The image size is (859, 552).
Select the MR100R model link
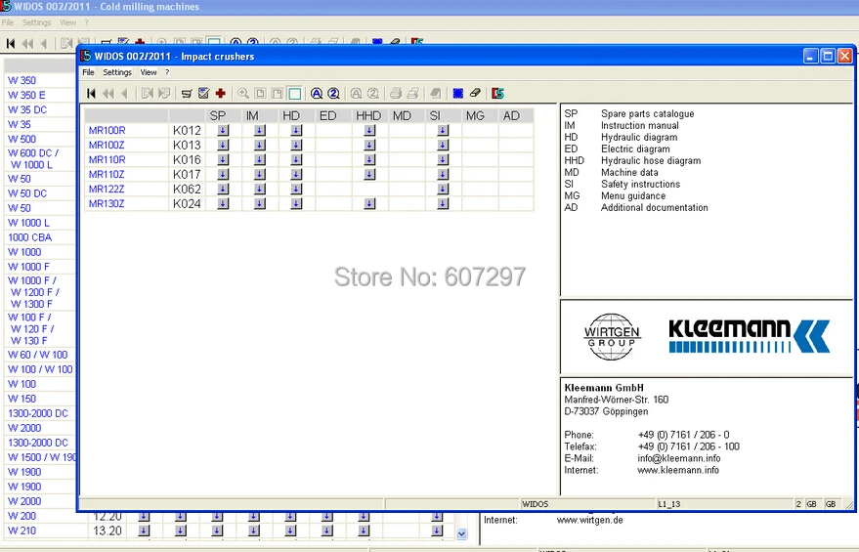[107, 130]
